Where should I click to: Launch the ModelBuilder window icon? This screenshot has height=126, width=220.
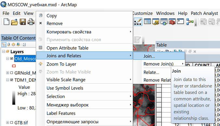(190, 22)
